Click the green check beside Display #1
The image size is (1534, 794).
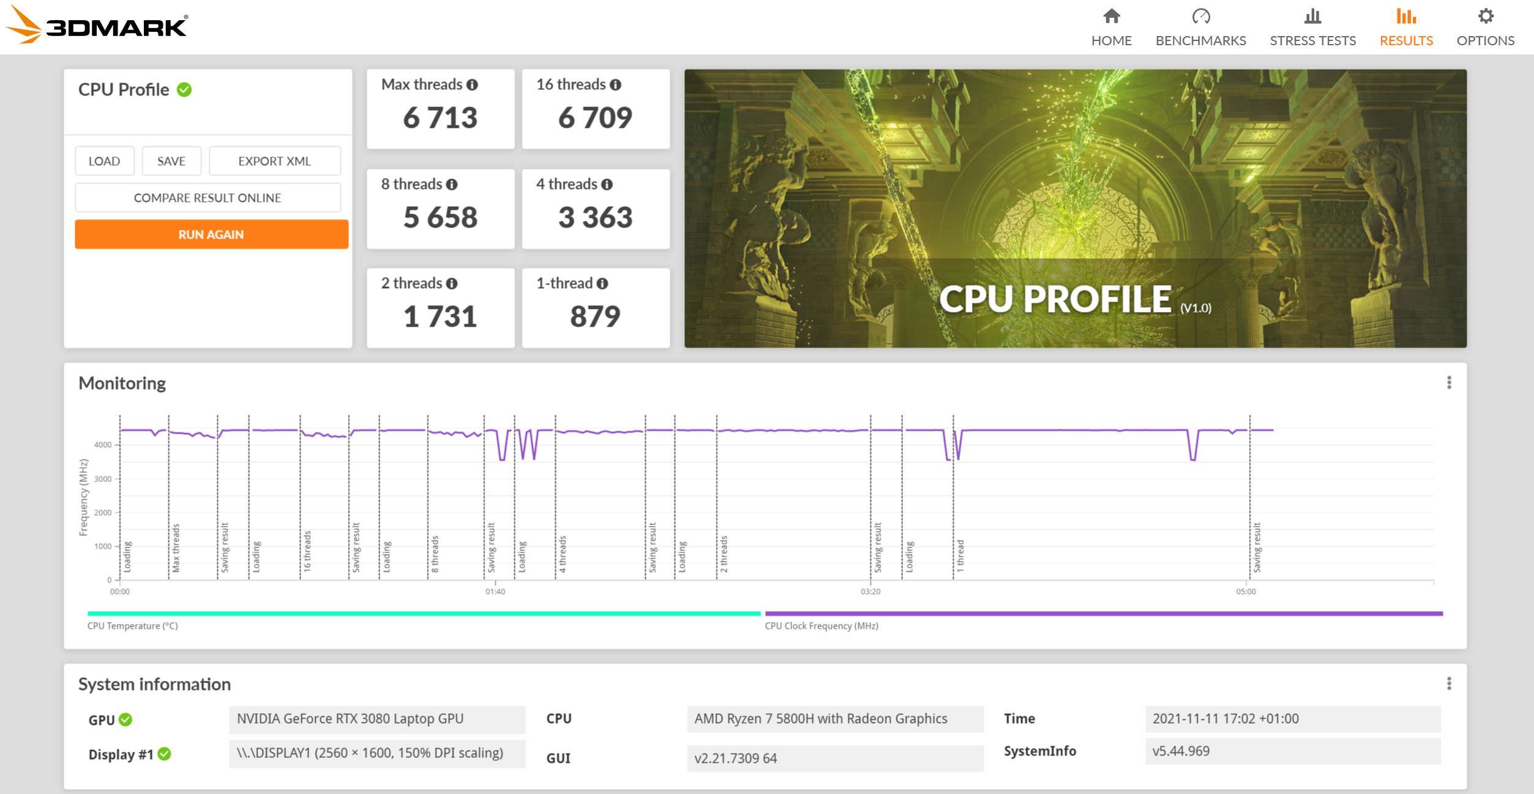click(x=164, y=754)
